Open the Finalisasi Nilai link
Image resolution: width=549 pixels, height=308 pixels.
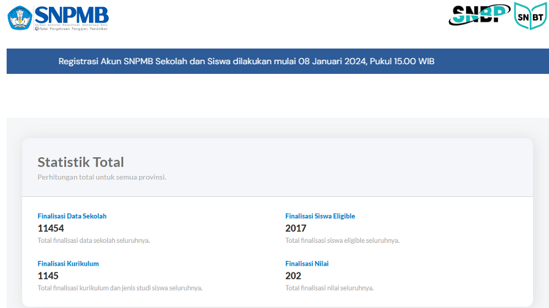click(307, 264)
